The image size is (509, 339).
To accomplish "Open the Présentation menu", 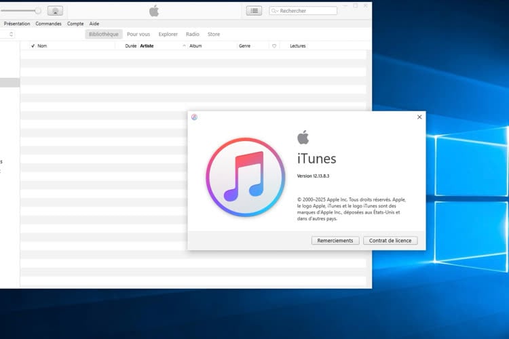I will [x=17, y=24].
